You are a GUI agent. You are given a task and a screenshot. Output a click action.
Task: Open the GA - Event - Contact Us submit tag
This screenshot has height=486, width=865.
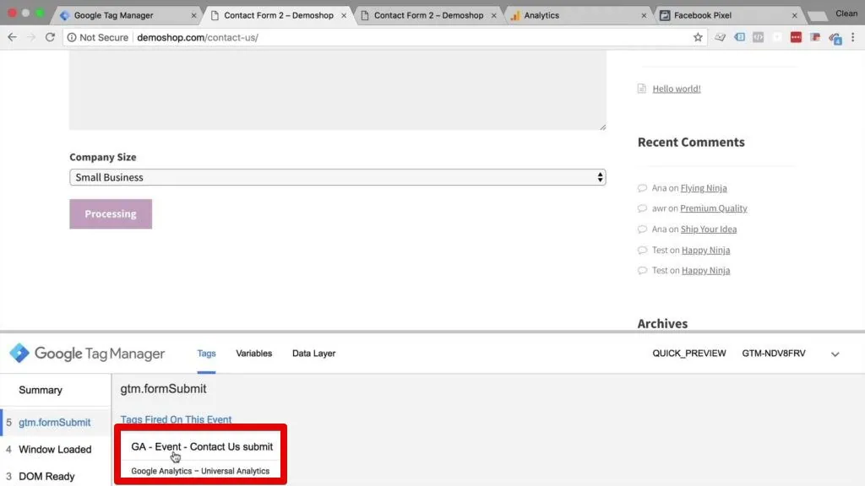[200, 445]
